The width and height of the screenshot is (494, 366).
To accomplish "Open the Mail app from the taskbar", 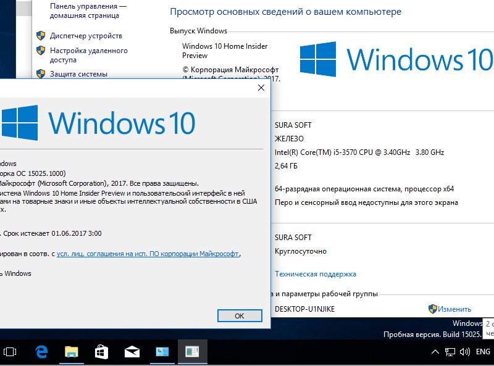I will point(132,352).
